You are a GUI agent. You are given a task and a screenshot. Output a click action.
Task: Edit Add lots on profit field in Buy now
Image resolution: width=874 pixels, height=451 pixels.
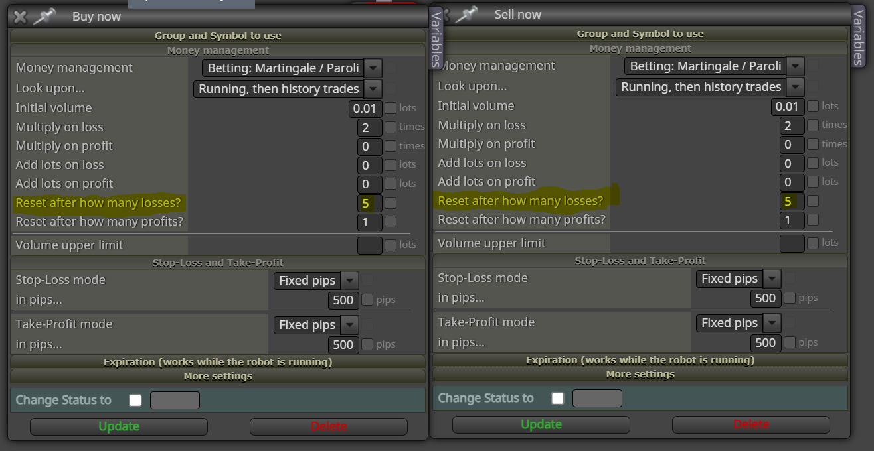click(370, 184)
